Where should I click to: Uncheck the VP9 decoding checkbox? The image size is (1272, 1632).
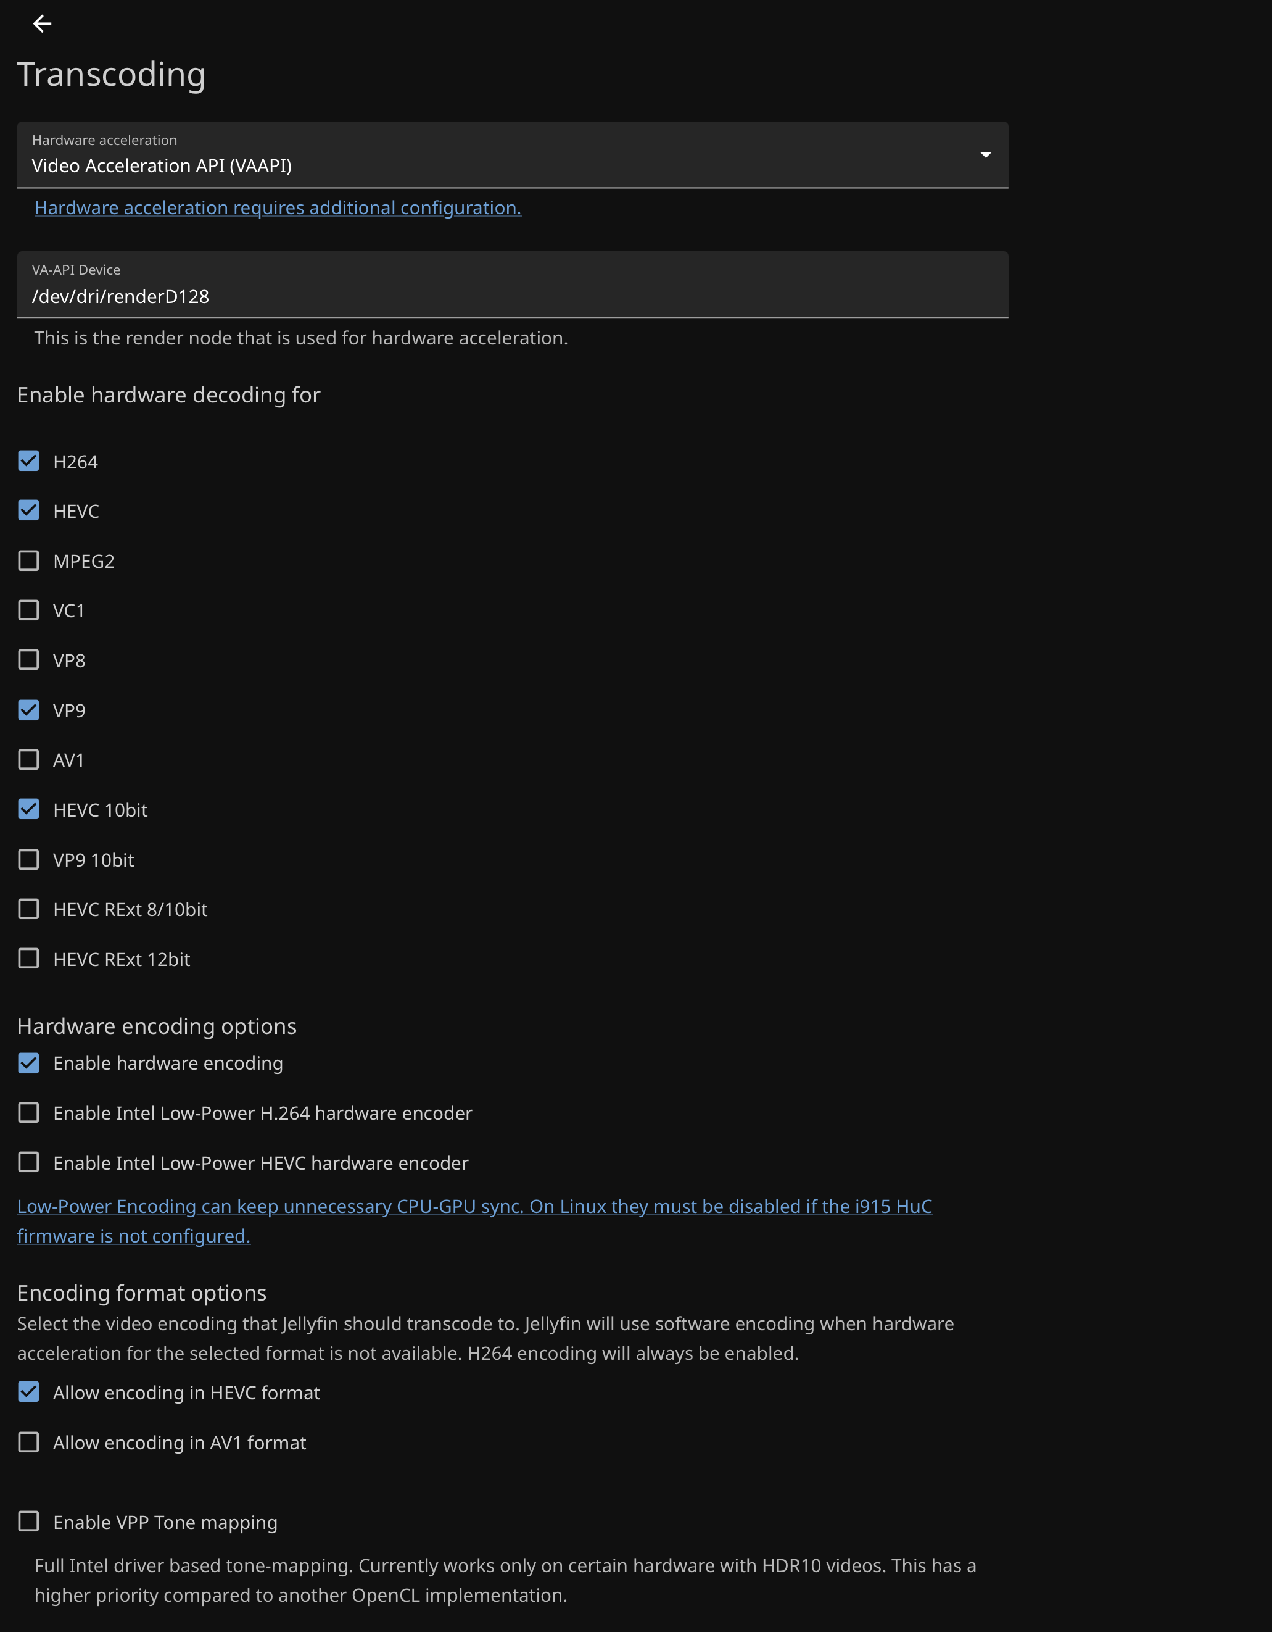(28, 710)
